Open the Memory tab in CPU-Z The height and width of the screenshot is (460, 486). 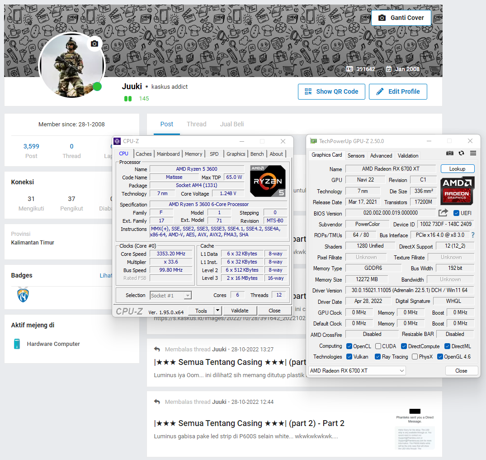[193, 154]
